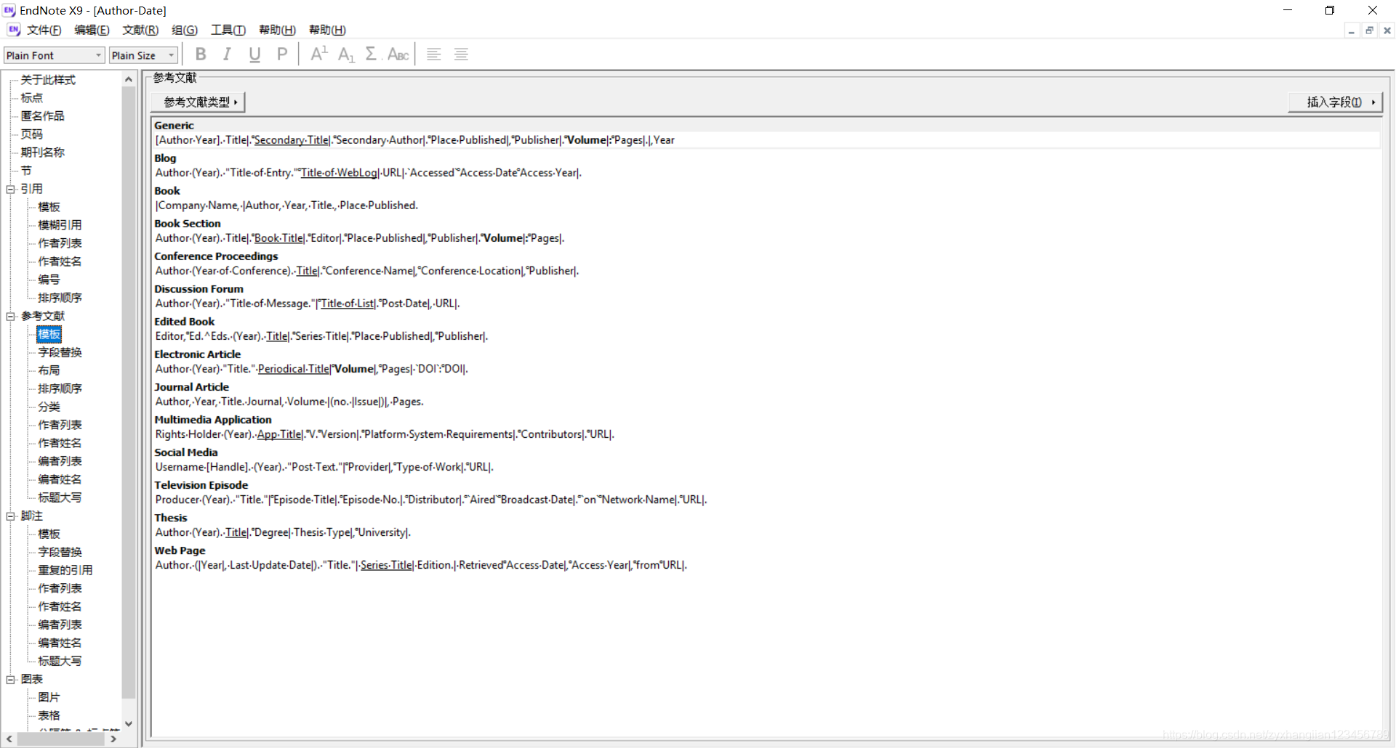Click the Thesis template line
This screenshot has height=748, width=1396.
point(283,532)
